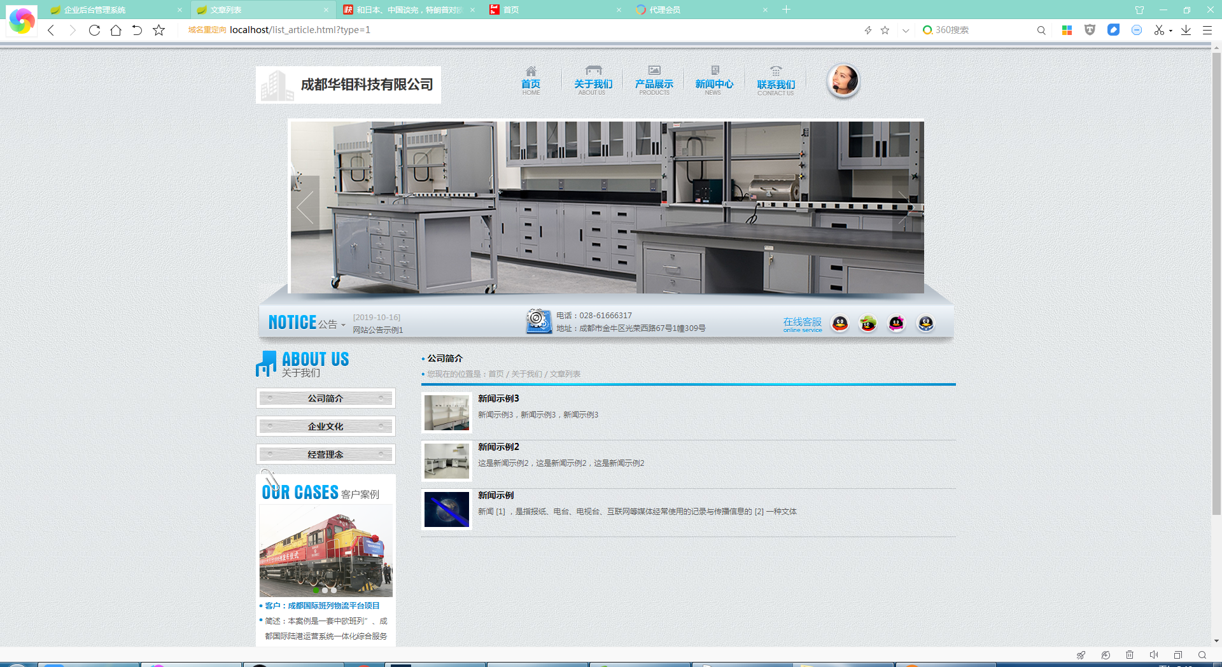1222x667 pixels.
Task: Open article titled 新闻示例 (earth thumbnail row)
Action: pyautogui.click(x=496, y=495)
